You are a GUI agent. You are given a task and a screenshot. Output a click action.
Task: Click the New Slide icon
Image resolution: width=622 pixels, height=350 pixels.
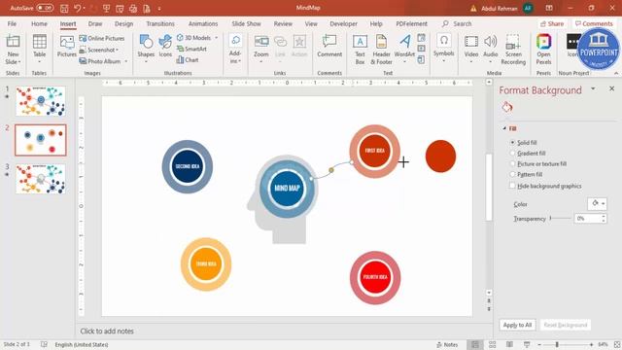pyautogui.click(x=13, y=50)
